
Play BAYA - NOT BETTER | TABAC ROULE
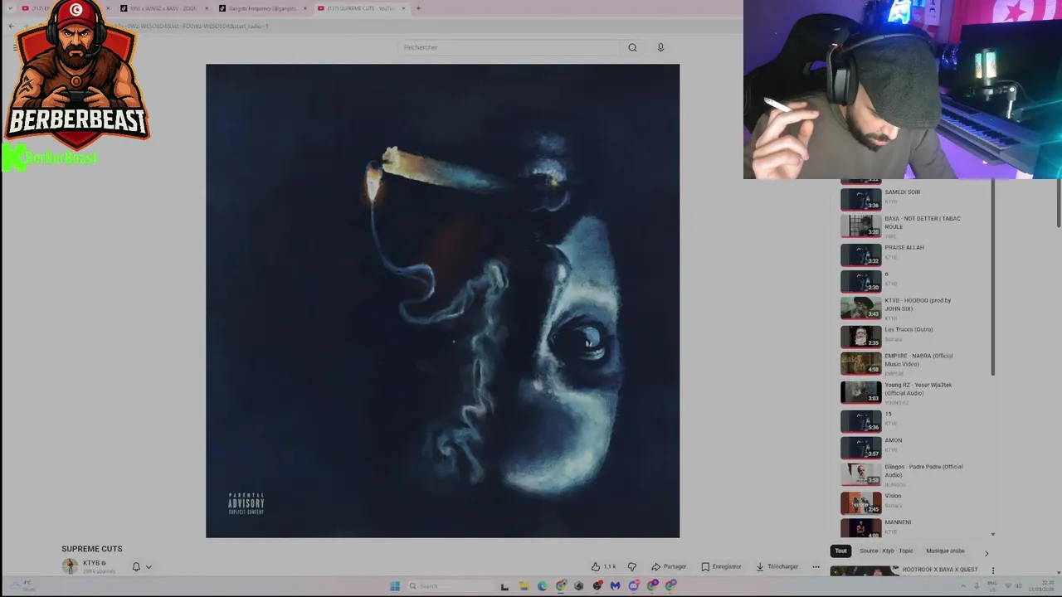click(923, 223)
